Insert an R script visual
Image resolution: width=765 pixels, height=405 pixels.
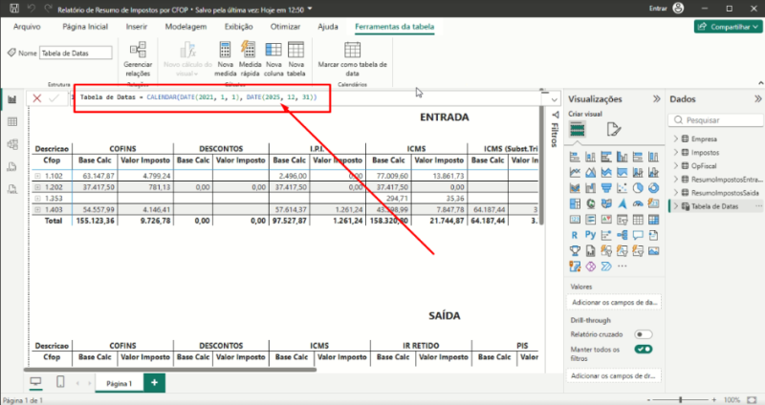[575, 235]
